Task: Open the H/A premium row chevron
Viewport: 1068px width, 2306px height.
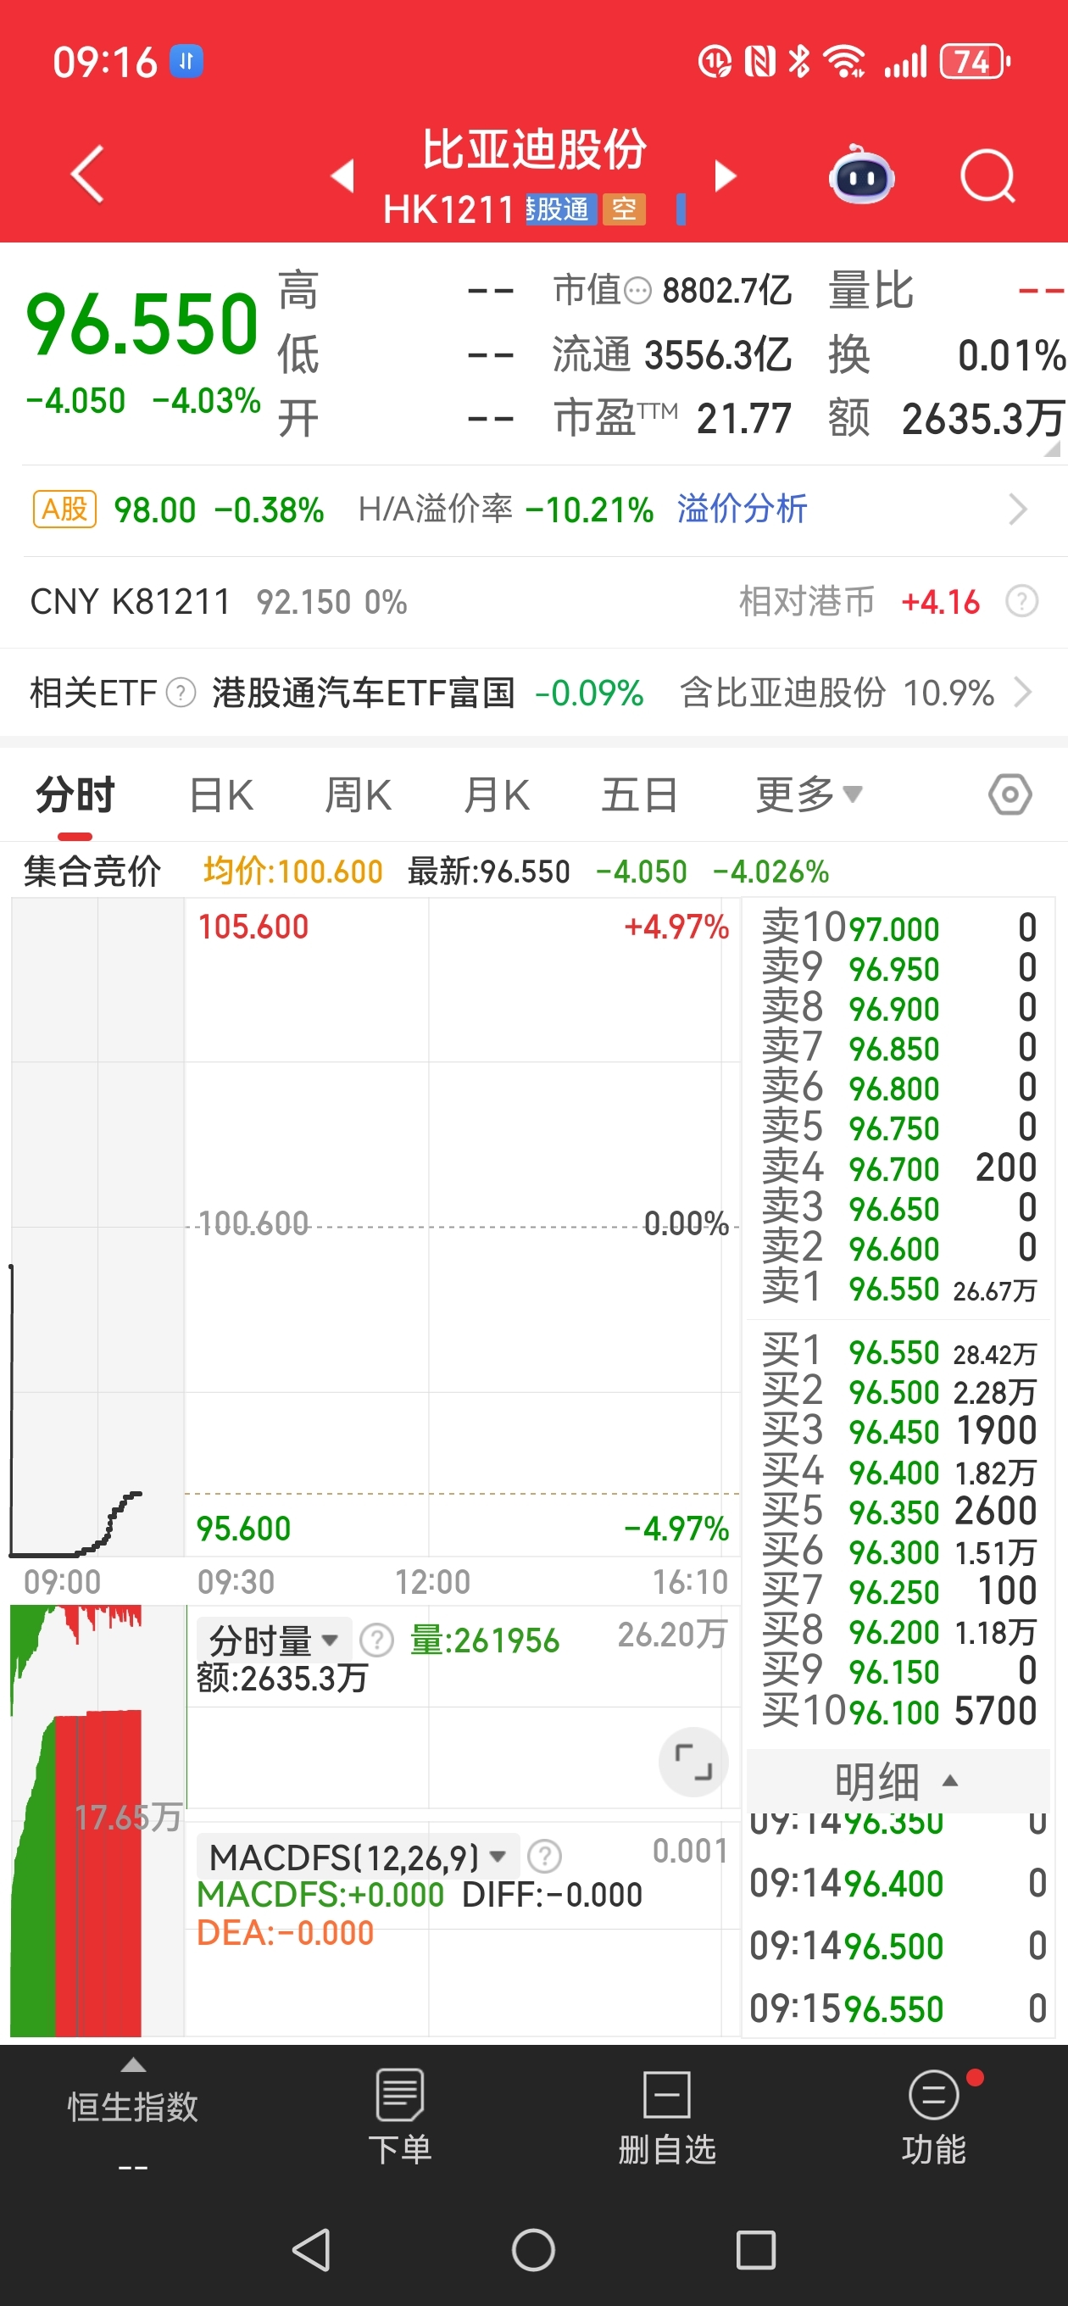Action: [x=1018, y=510]
